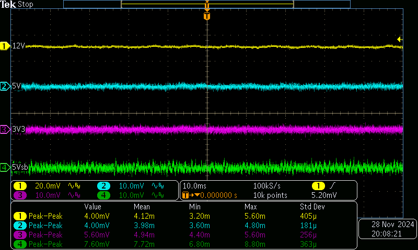The image size is (418, 250).
Task: Click channel 4 badge in Peak-Peak measurement row
Action: tap(20, 244)
